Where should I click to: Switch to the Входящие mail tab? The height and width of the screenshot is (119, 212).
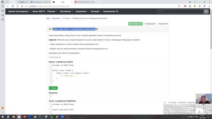[x=40, y=2]
